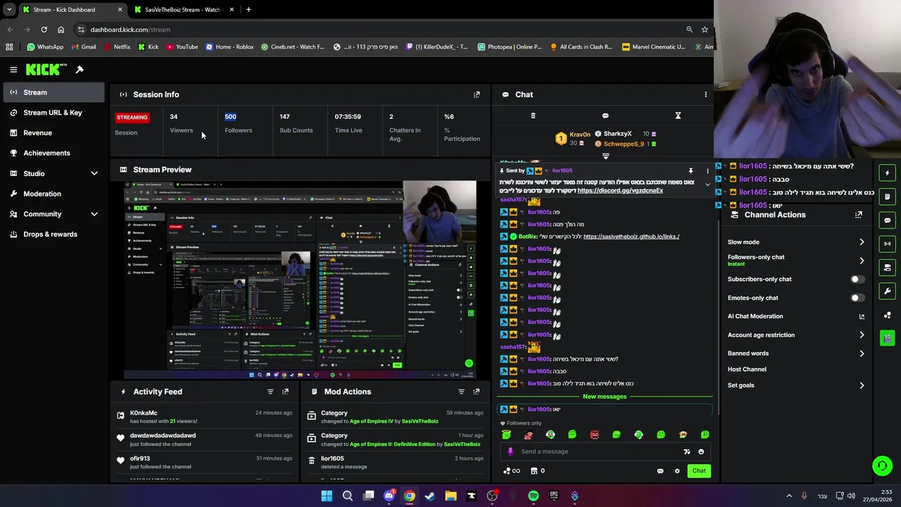Pop out the Session Info panel
The width and height of the screenshot is (901, 507).
[x=477, y=94]
